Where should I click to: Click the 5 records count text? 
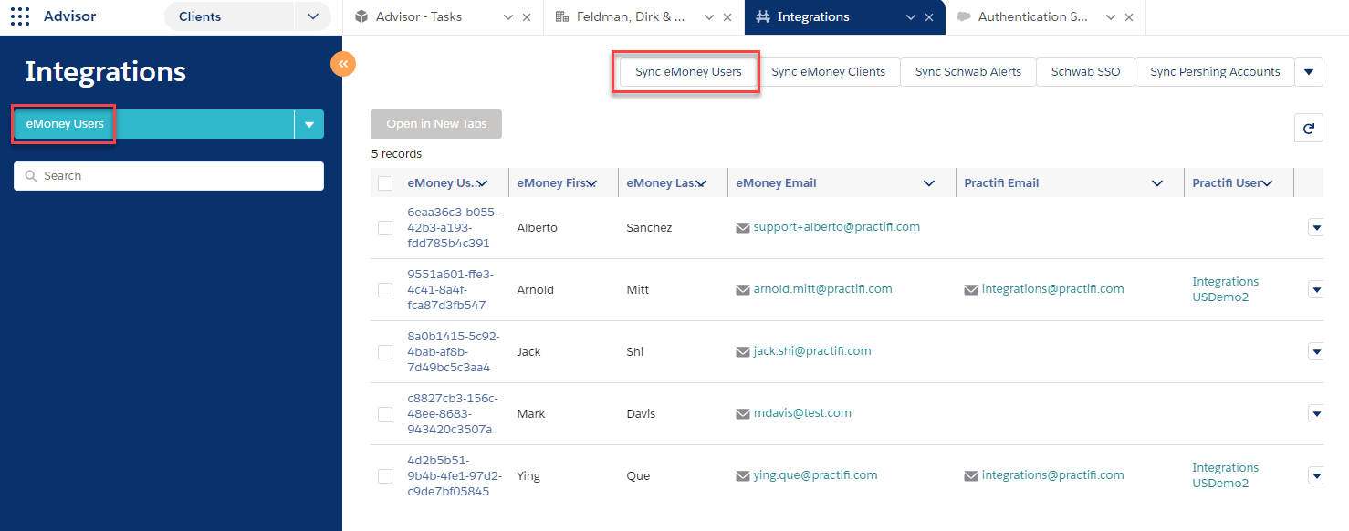pos(396,154)
